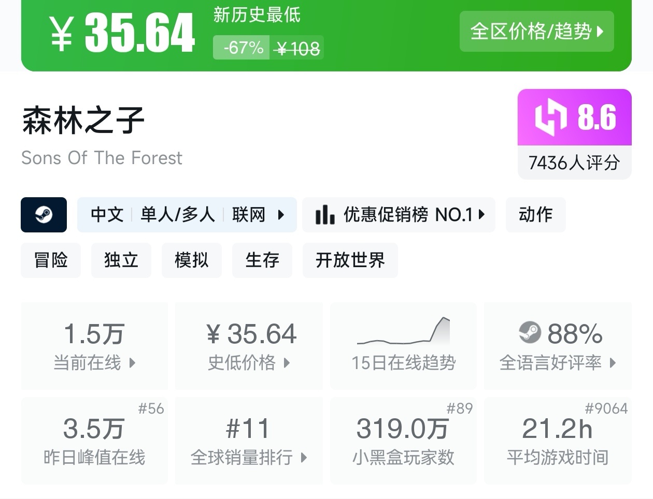The height and width of the screenshot is (499, 653).
Task: Select the 独立 genre tag
Action: tap(121, 260)
